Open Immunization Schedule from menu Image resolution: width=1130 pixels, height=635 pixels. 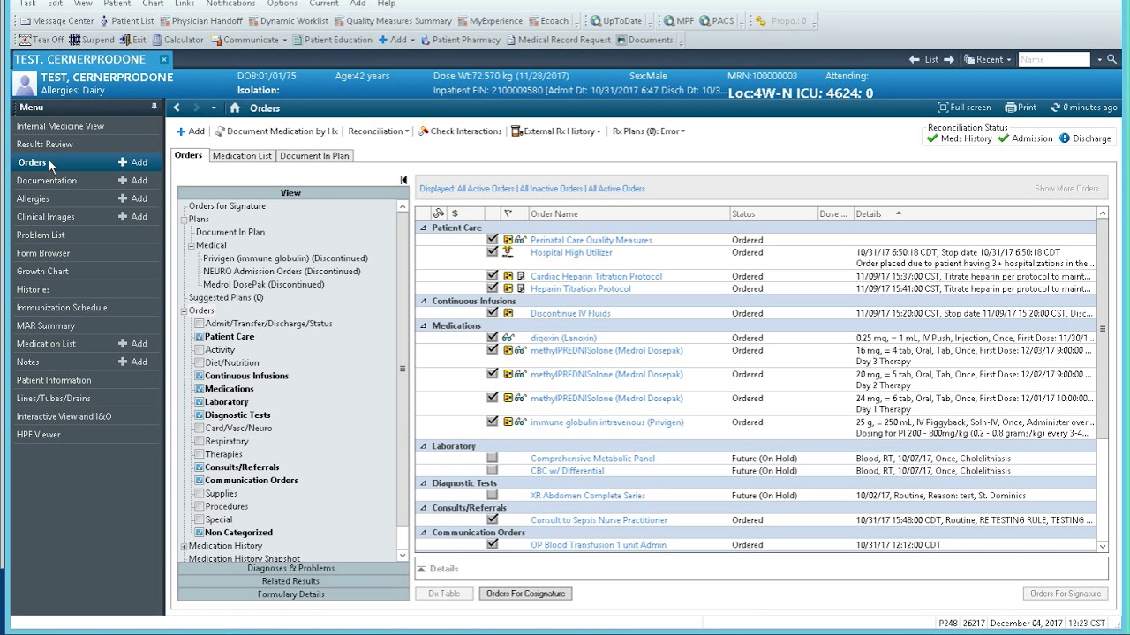pyautogui.click(x=62, y=308)
